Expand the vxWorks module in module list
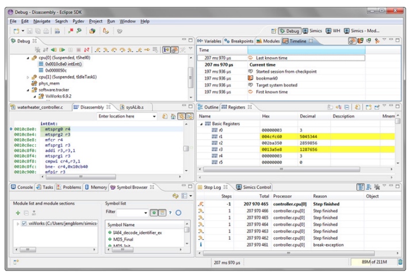The image size is (413, 279). click(x=18, y=224)
